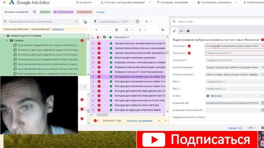
Task: Expand the find and replace dropdown arrow
Action: pyautogui.click(x=132, y=30)
